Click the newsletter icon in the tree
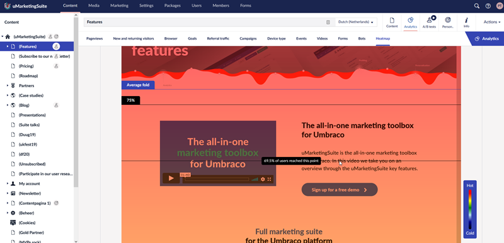Screen dimensions: 504x243 click(13, 193)
